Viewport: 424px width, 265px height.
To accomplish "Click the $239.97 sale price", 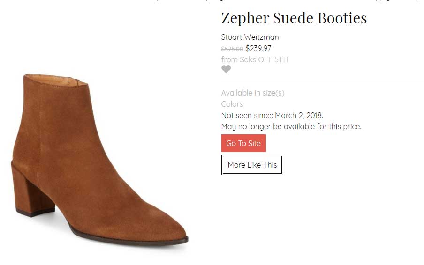I will [258, 48].
